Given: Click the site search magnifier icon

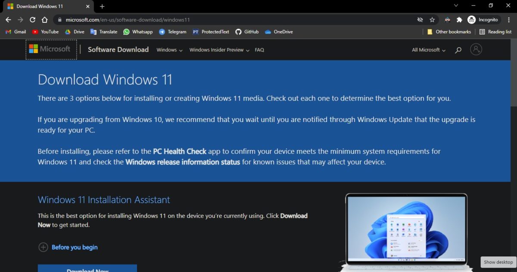Looking at the screenshot, I should (x=458, y=50).
